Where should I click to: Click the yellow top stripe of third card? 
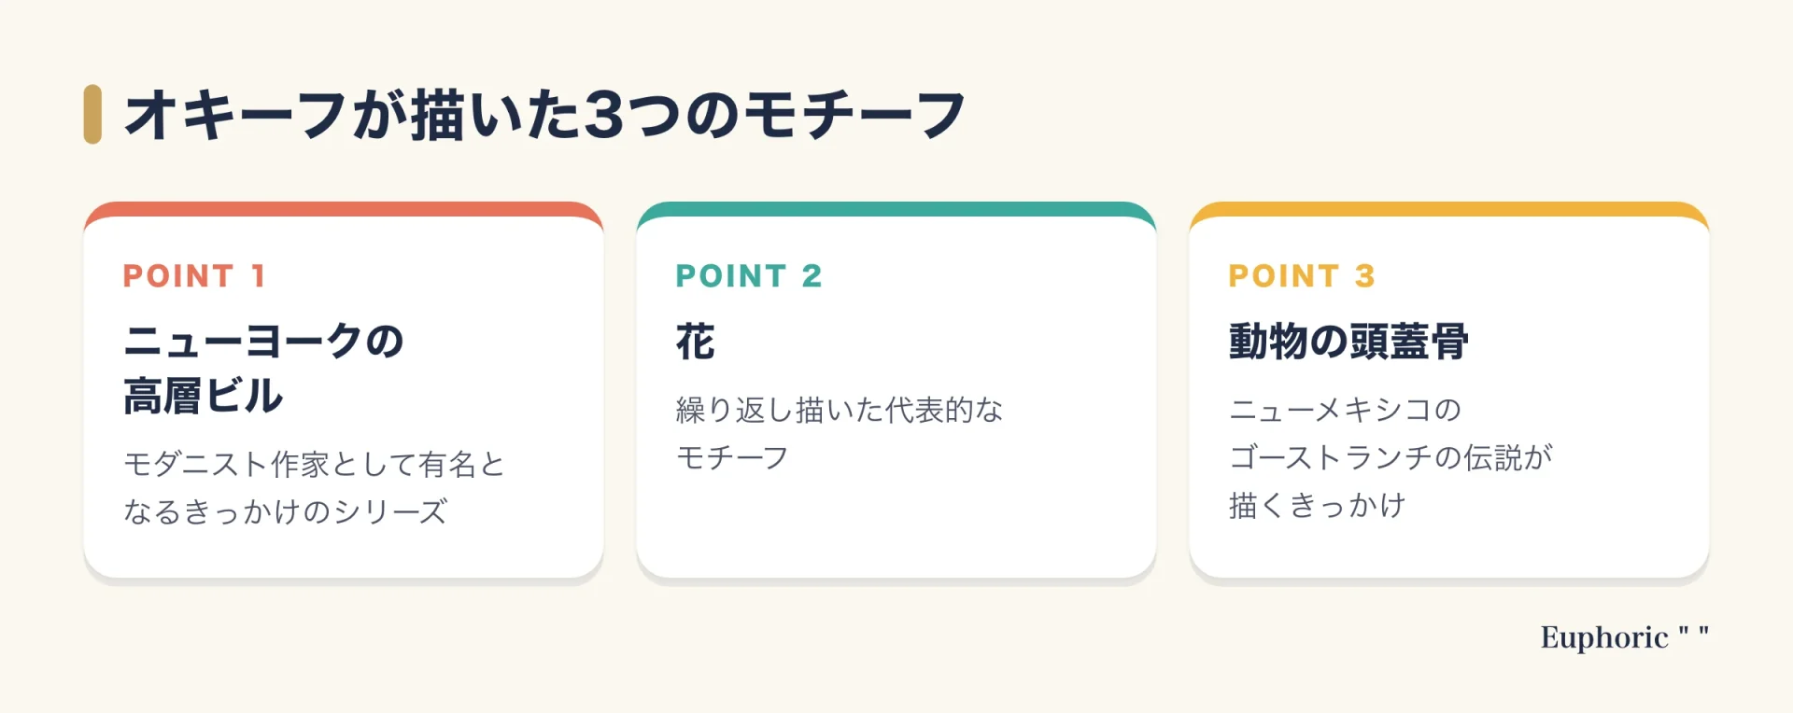1449,209
